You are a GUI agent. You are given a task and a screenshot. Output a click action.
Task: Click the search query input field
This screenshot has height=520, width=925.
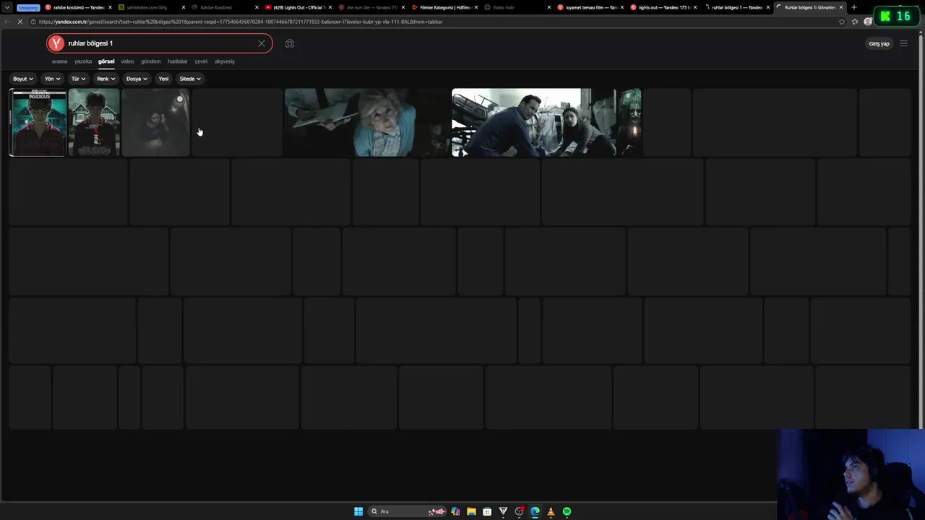[159, 43]
